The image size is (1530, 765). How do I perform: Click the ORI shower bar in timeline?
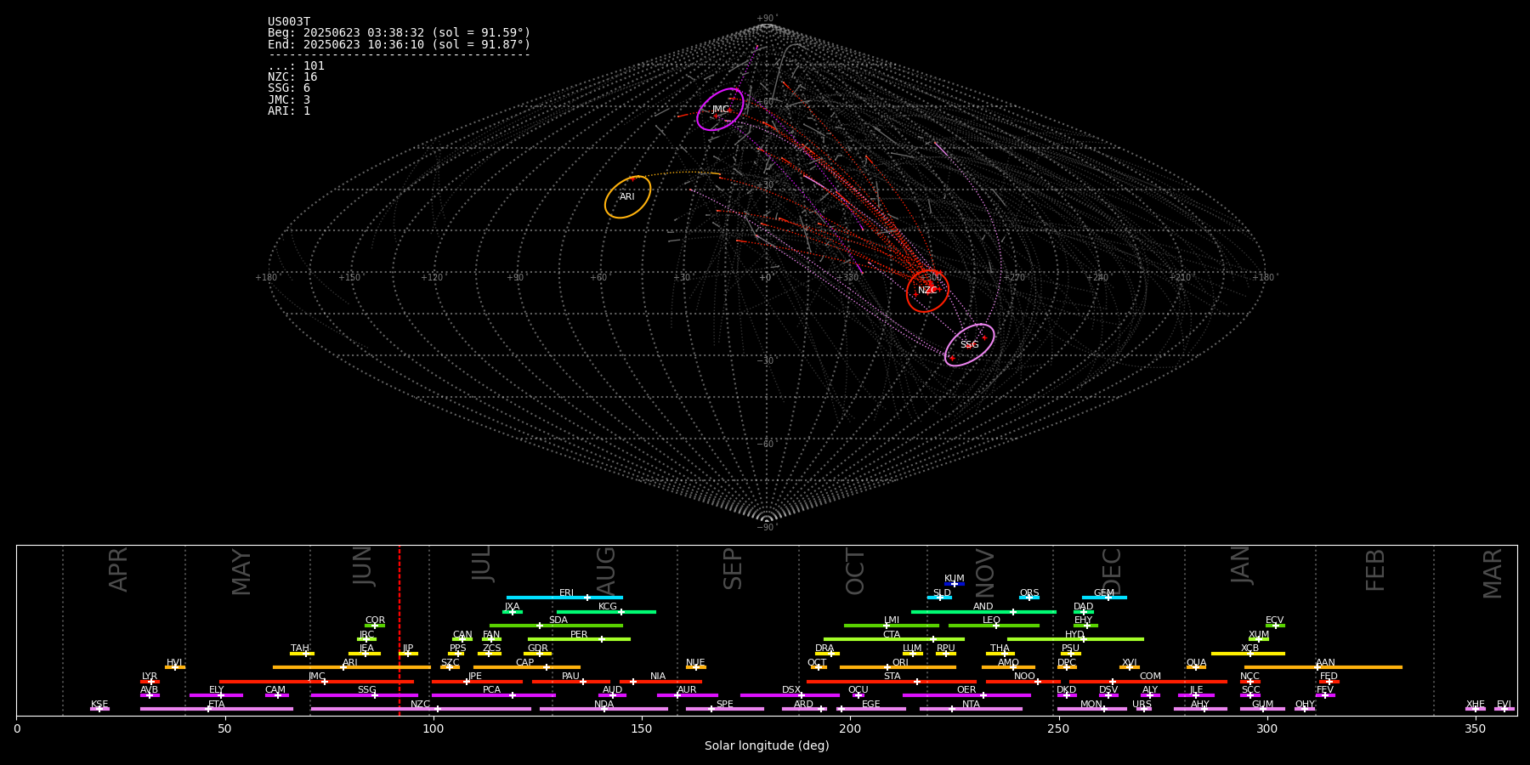point(898,667)
